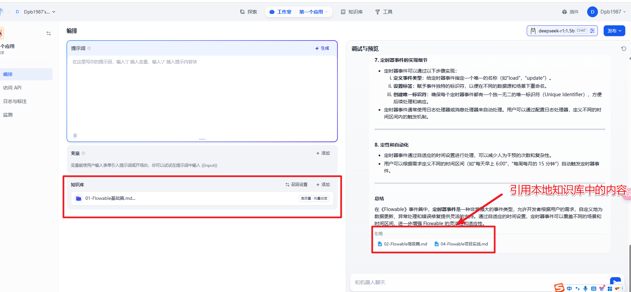631x292 pixels.
Task: Click the Sogou input method S icon
Action: point(559,288)
